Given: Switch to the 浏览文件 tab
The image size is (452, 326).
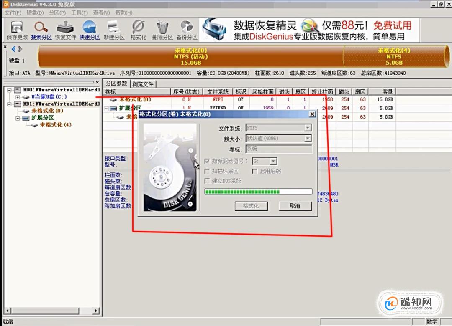Looking at the screenshot, I should tap(143, 84).
